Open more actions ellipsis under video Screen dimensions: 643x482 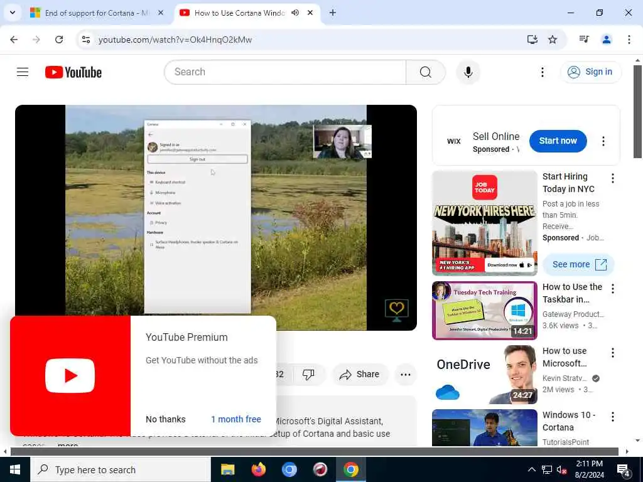coord(405,374)
